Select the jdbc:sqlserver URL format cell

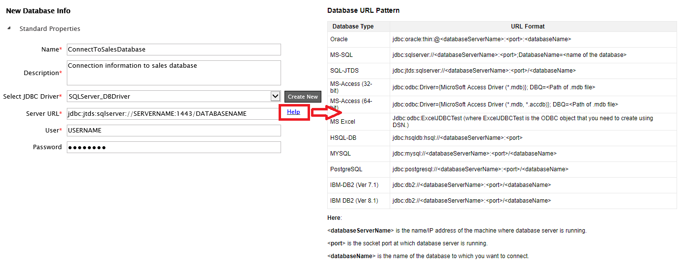tap(533, 55)
